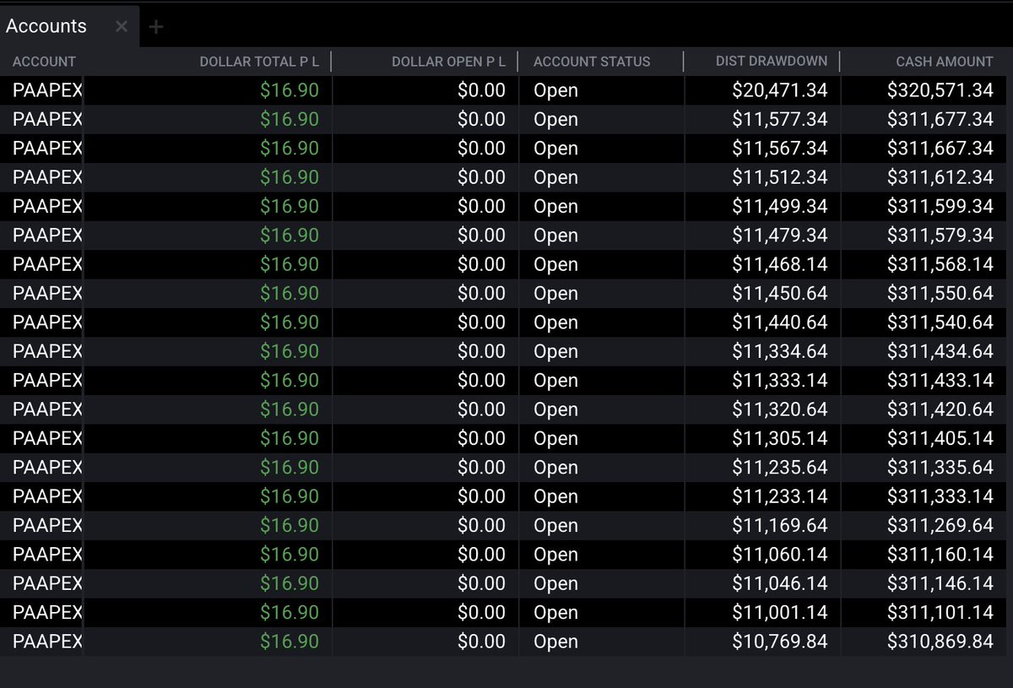
Task: Click Open status in $320,571.34 row
Action: click(x=555, y=90)
